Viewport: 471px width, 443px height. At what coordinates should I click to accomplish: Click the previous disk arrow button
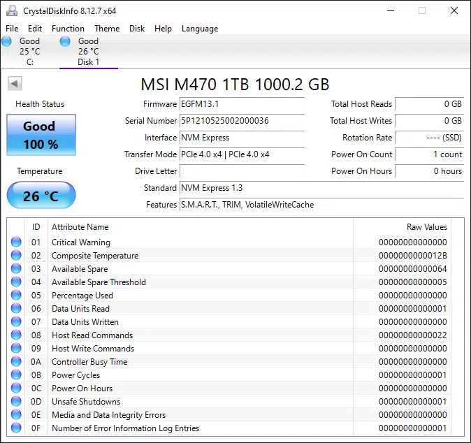click(x=15, y=83)
